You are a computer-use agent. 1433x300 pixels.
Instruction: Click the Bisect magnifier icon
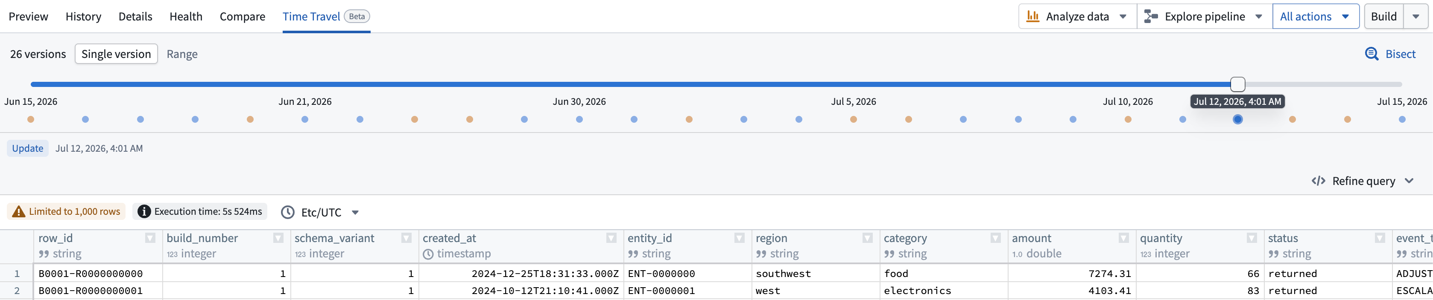(x=1371, y=54)
